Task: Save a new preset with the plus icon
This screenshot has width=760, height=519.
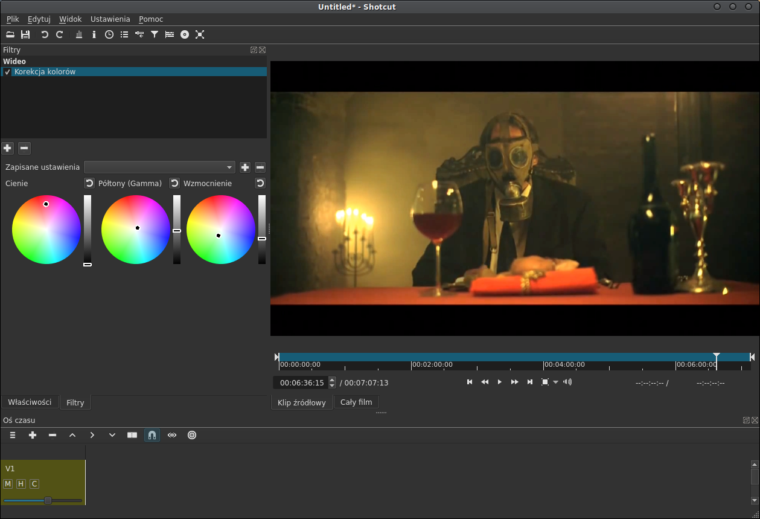Action: pos(245,167)
